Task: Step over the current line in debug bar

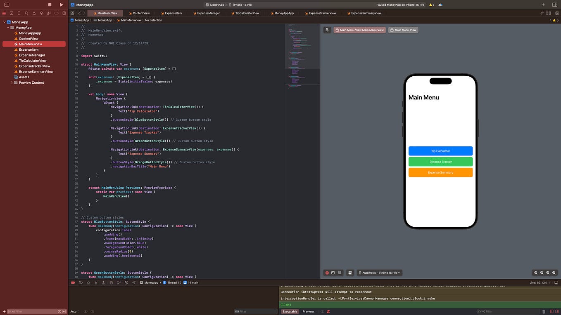Action: point(88,282)
